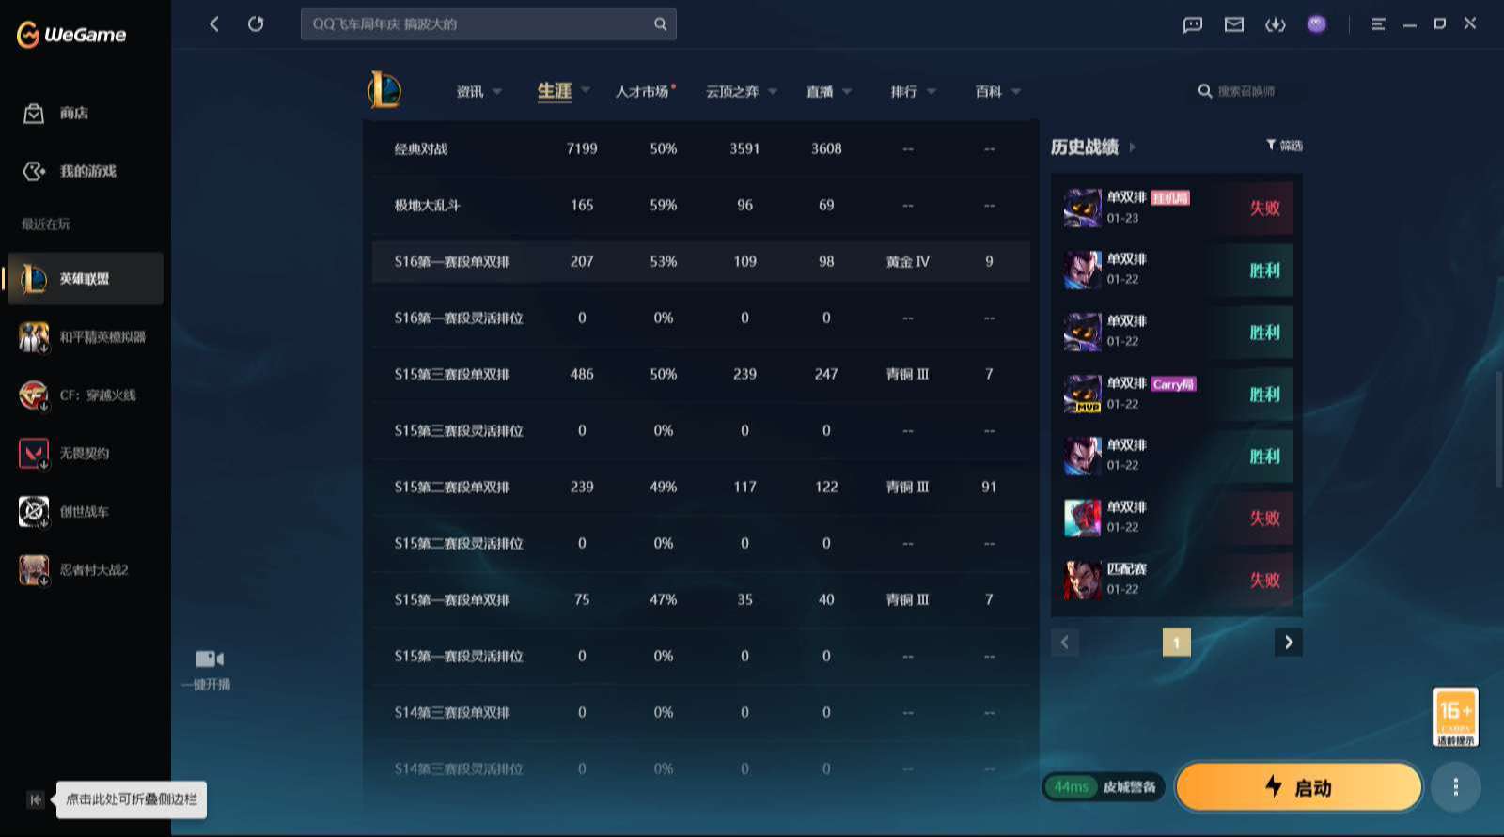
Task: Go to next match history page
Action: point(1289,643)
